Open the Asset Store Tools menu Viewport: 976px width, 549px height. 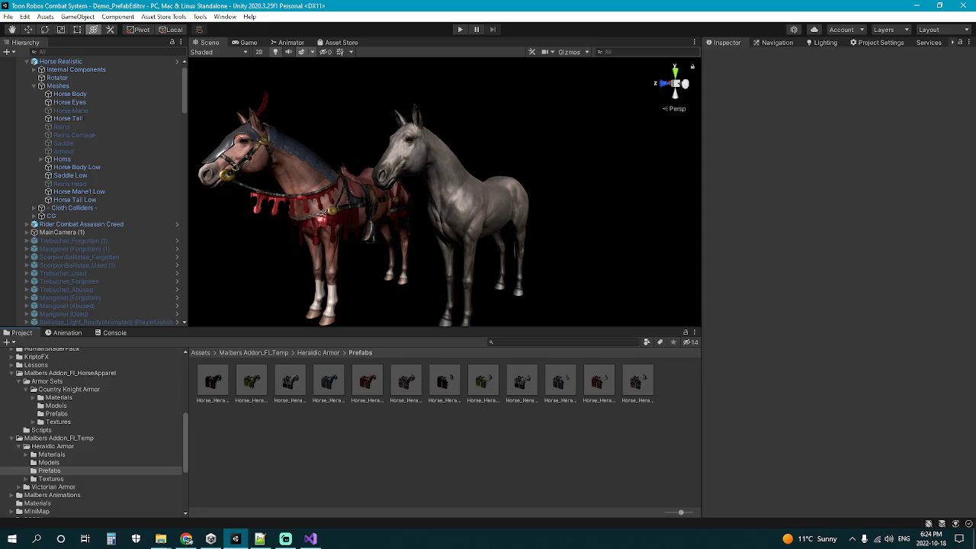(163, 17)
